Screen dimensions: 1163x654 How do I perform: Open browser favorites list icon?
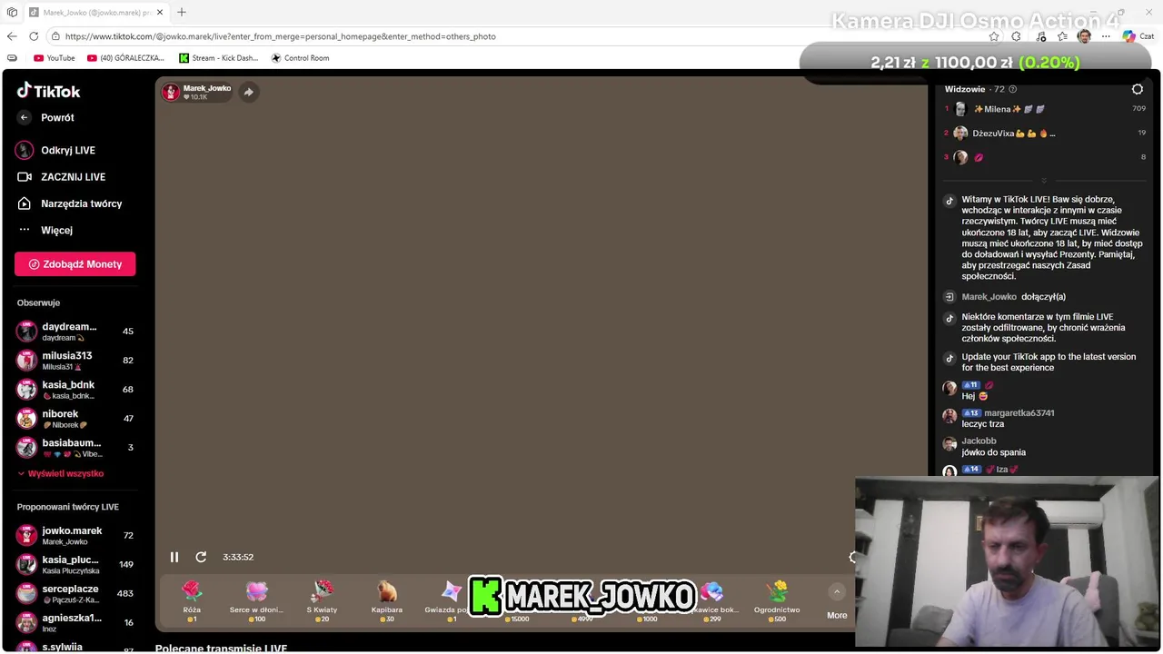pos(1062,36)
